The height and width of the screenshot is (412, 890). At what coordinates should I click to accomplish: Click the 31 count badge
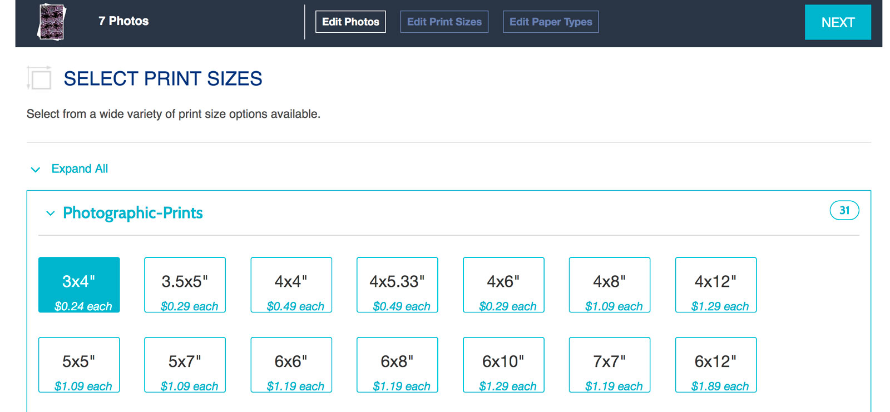pos(844,210)
